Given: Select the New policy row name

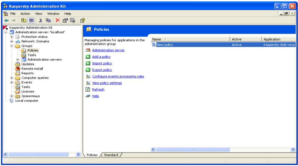Looking at the screenshot, I should 165,45.
